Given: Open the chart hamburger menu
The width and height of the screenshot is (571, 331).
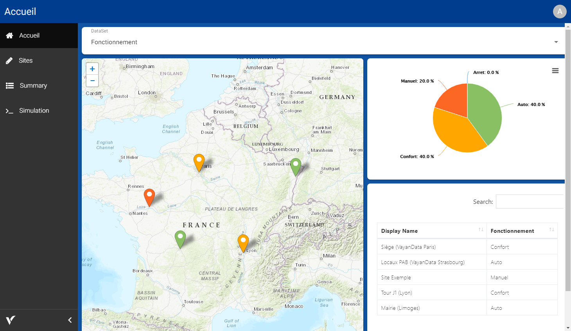Looking at the screenshot, I should (x=555, y=71).
